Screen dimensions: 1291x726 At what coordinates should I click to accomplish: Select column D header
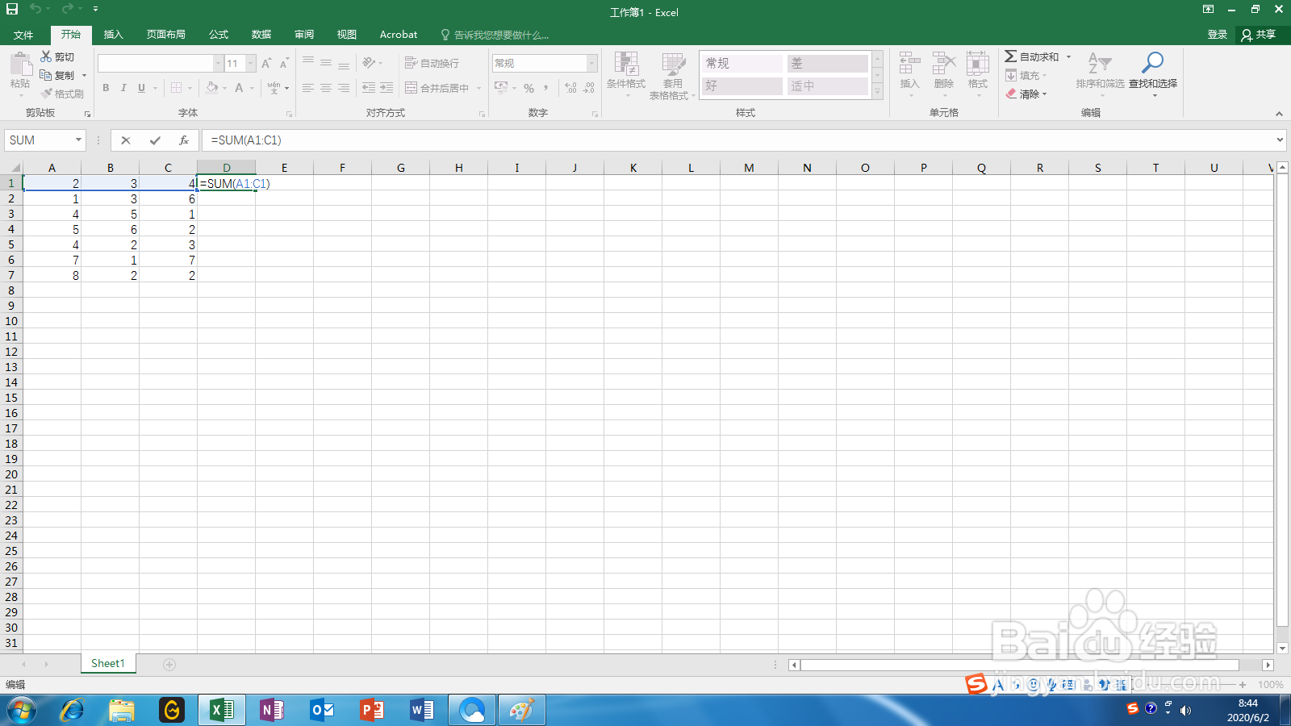(x=227, y=168)
